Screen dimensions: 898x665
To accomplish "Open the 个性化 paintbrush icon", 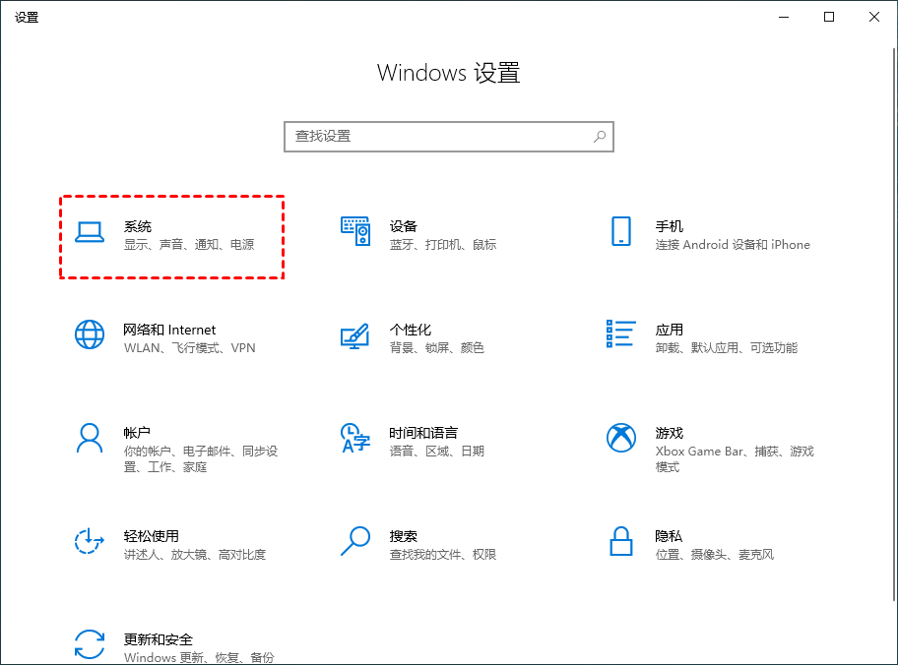I will tap(355, 335).
